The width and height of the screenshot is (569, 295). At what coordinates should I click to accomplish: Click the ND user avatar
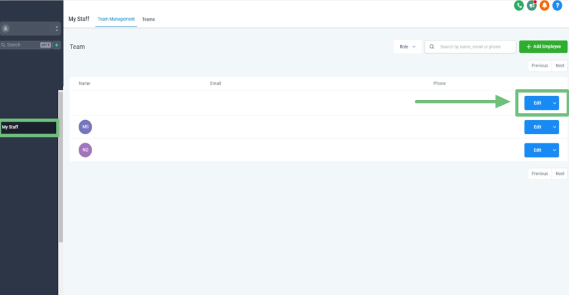coord(85,150)
